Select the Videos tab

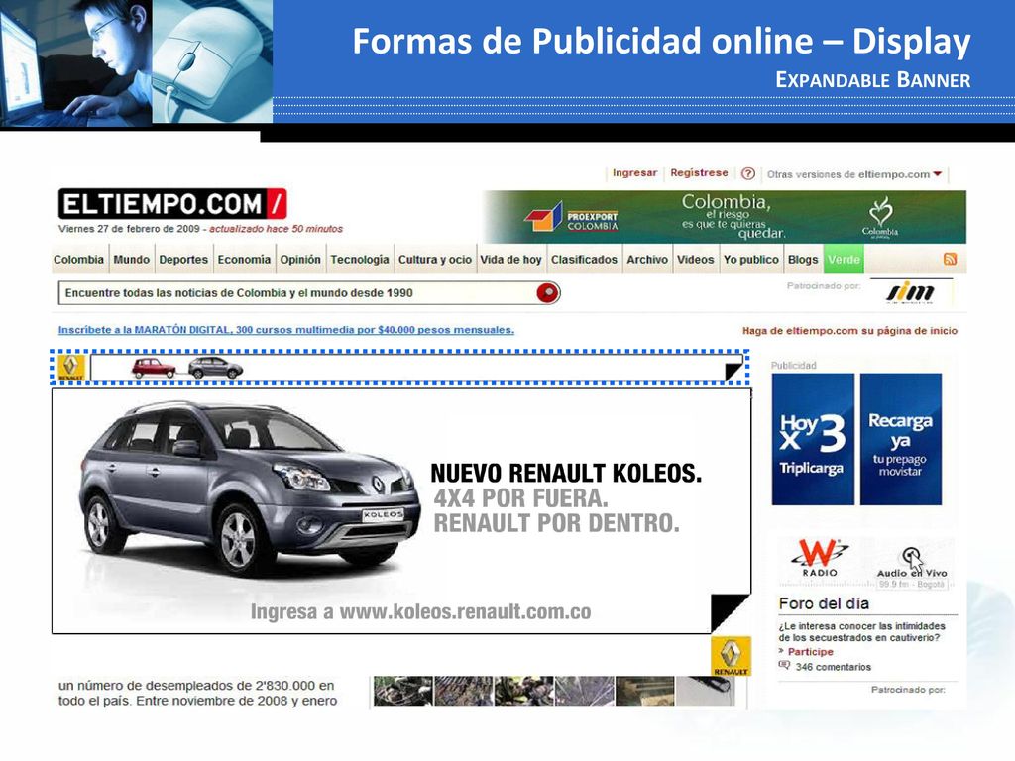[695, 260]
